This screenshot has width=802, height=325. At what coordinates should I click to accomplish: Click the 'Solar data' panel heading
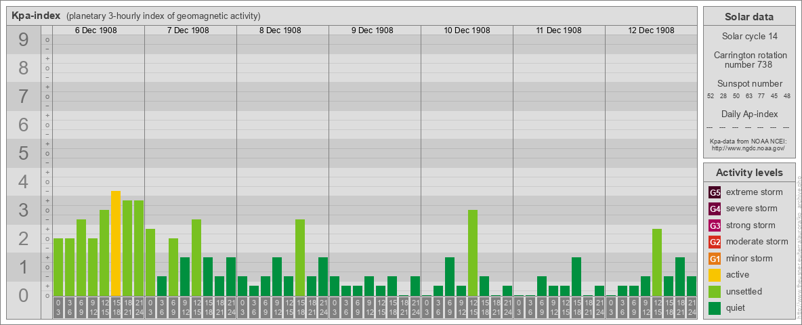pos(748,17)
